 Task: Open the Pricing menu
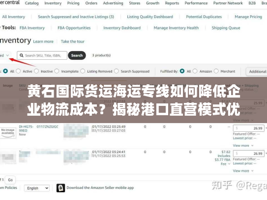coord(73,3)
